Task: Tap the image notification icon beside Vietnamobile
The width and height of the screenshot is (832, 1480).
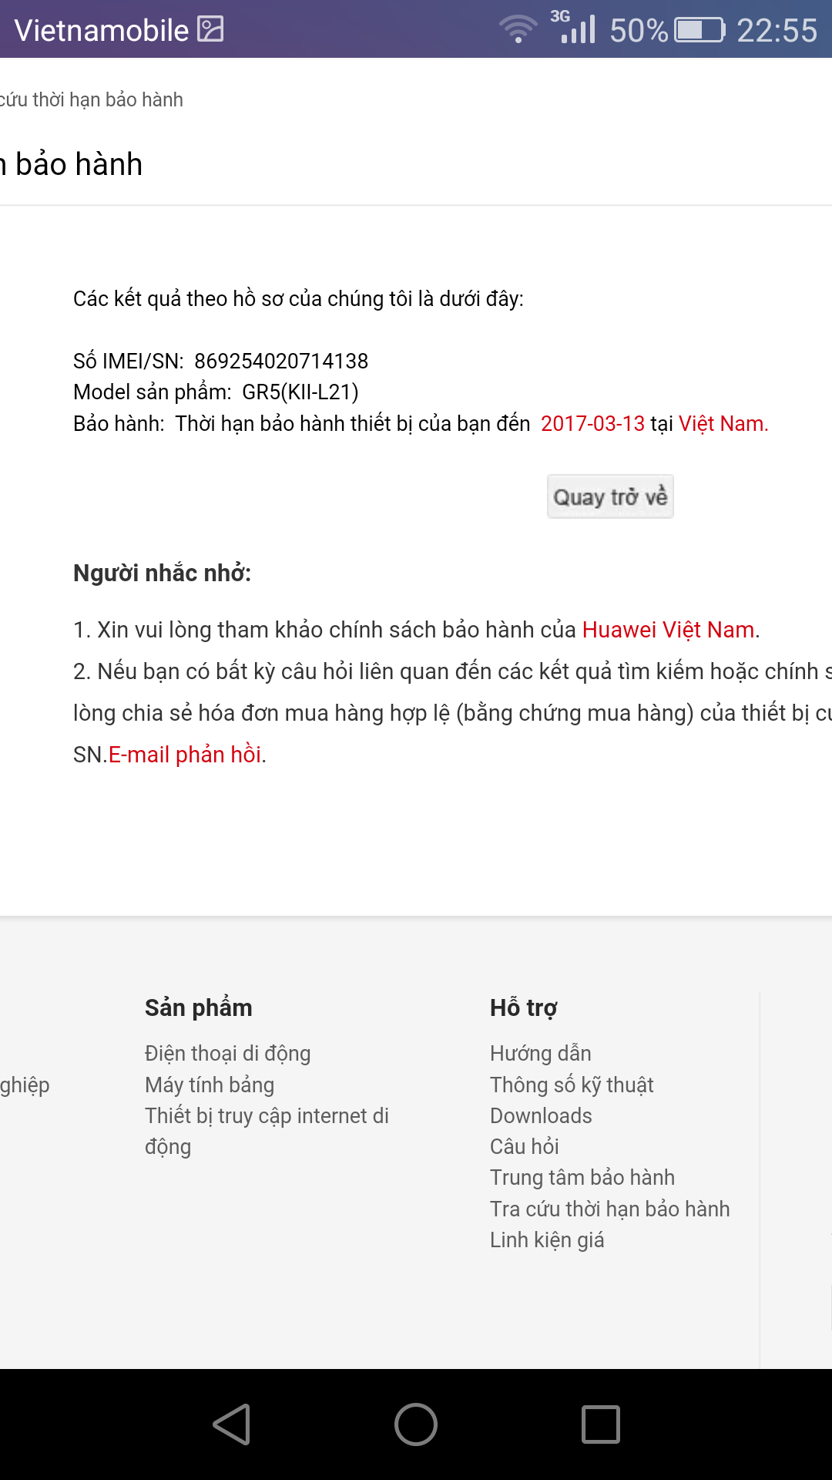Action: click(210, 29)
